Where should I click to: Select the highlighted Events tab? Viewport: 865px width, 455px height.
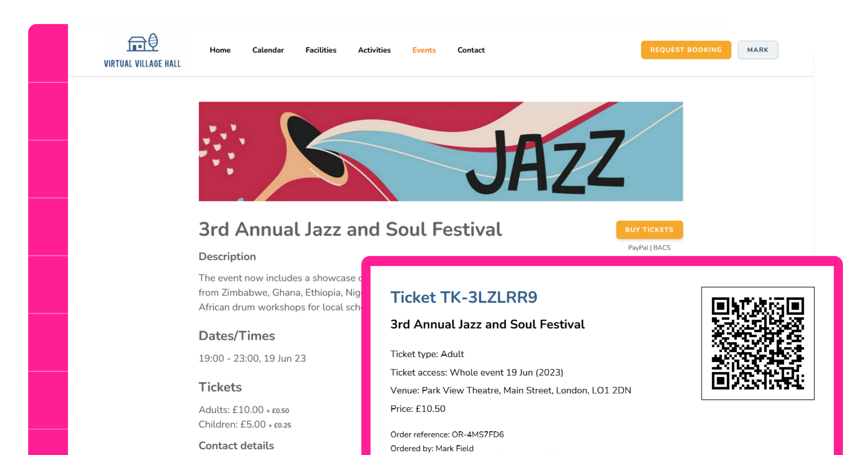(424, 50)
